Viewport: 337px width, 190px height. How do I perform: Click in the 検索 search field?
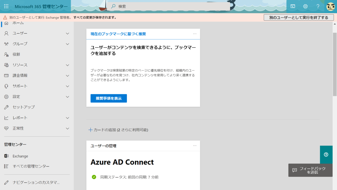click(x=169, y=6)
